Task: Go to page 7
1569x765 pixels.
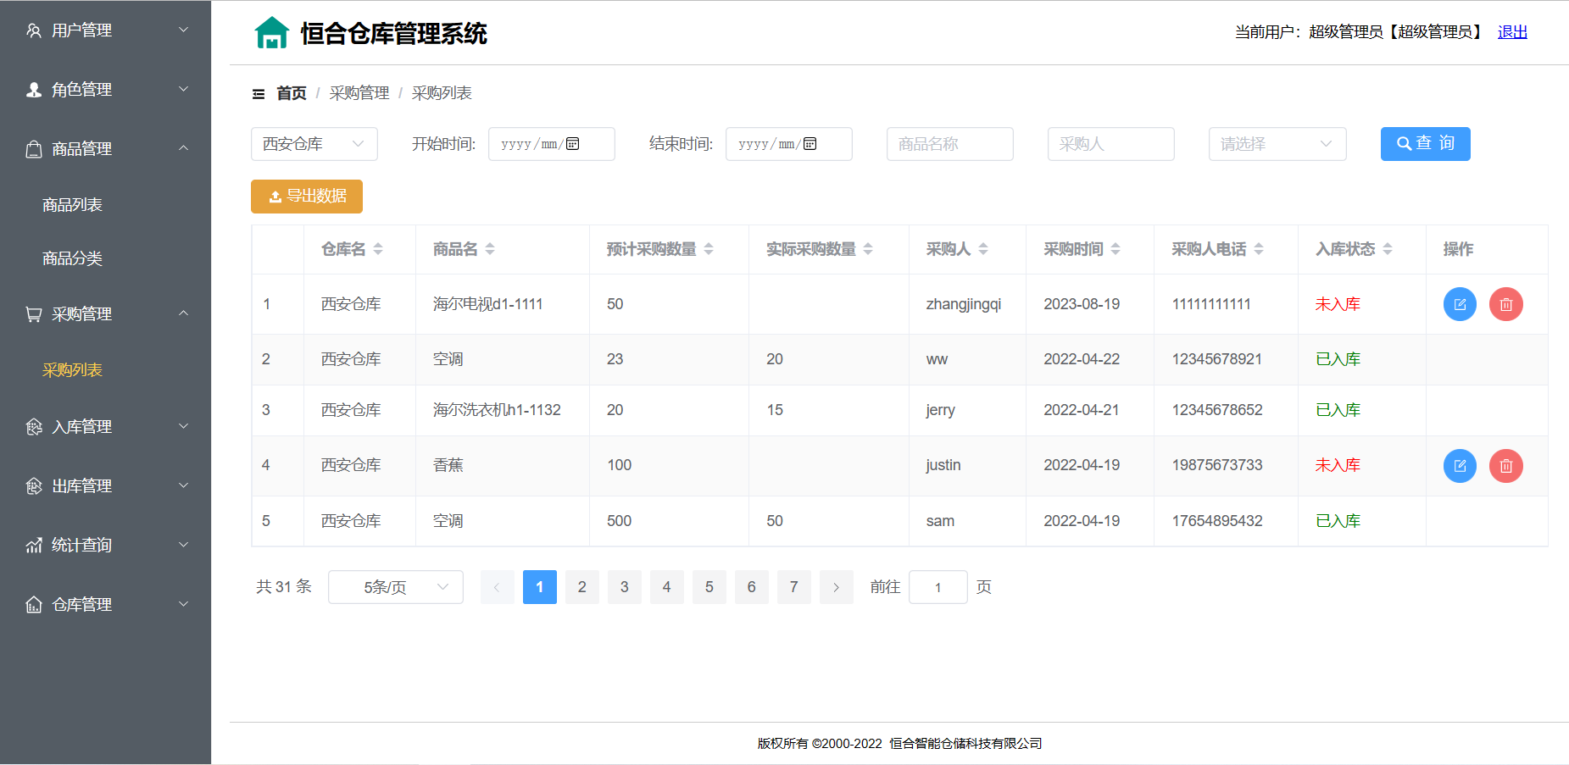Action: (794, 587)
